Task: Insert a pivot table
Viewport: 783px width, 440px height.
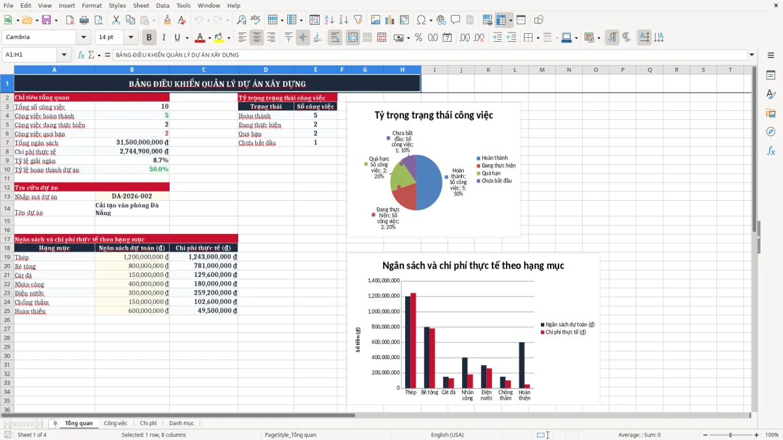Action: point(405,20)
